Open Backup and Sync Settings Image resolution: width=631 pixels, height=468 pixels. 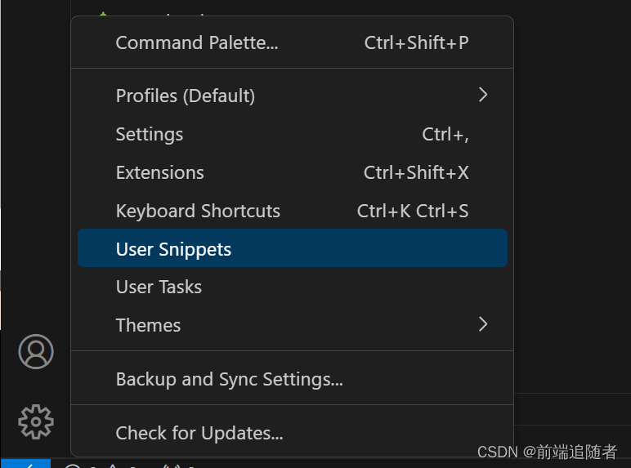coord(292,379)
